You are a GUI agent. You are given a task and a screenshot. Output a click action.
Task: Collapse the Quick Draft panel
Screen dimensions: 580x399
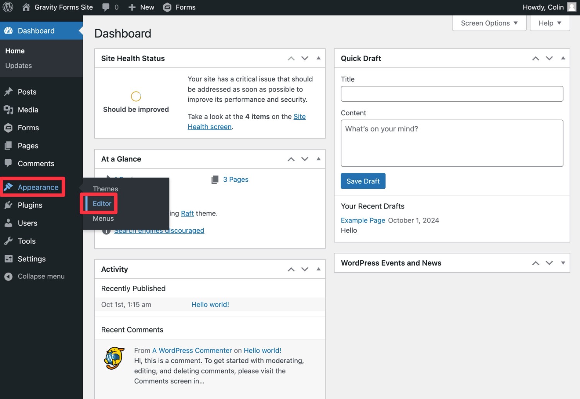point(563,58)
